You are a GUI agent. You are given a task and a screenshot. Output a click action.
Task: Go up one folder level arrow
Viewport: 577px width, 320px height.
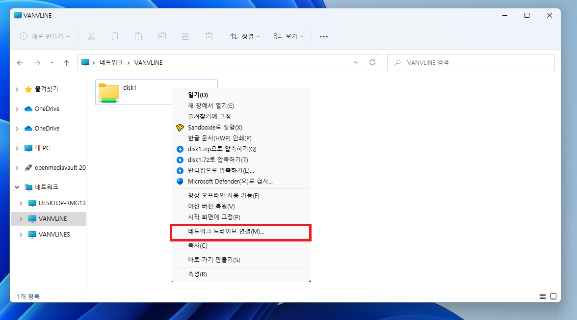(x=66, y=63)
